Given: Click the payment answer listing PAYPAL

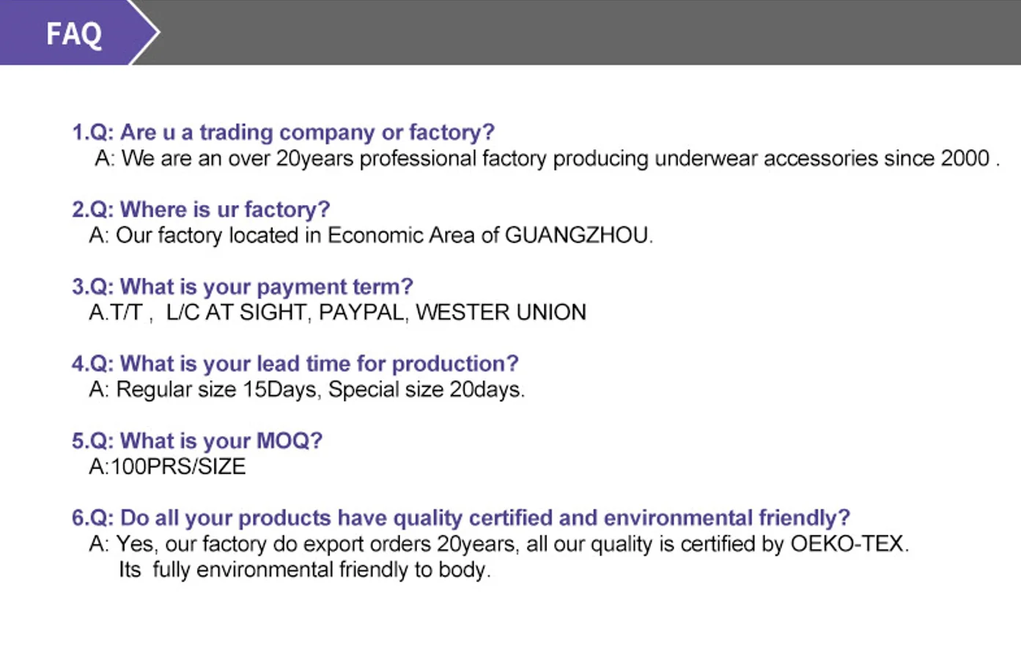Looking at the screenshot, I should [337, 312].
